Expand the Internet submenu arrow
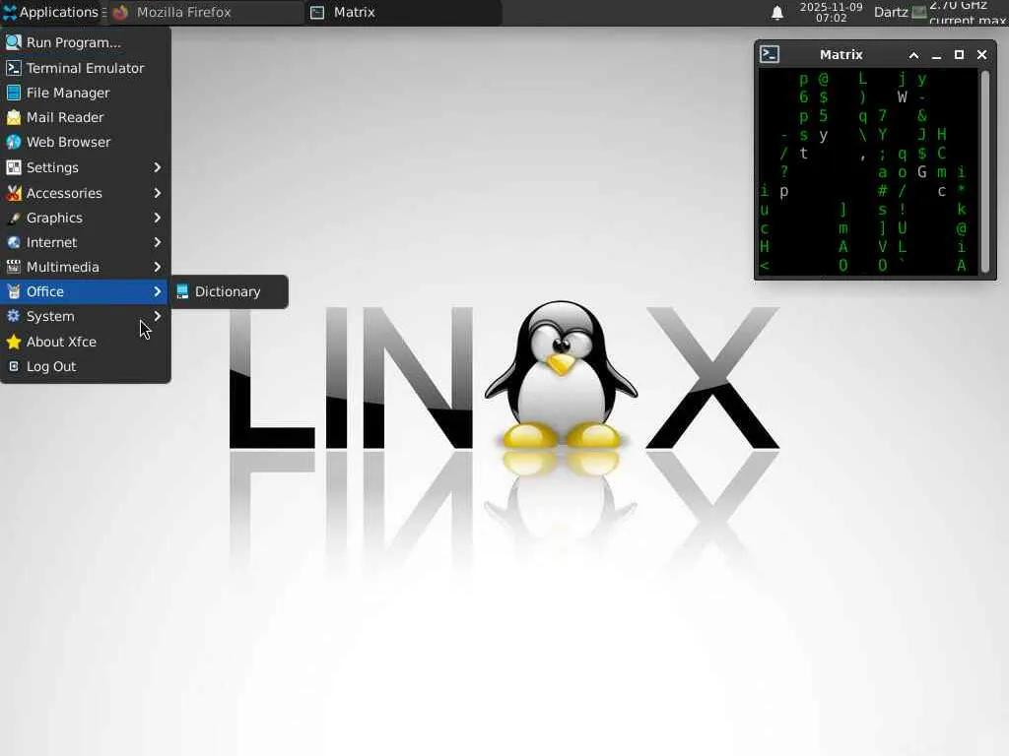Screen dimensions: 1009x756 157,242
